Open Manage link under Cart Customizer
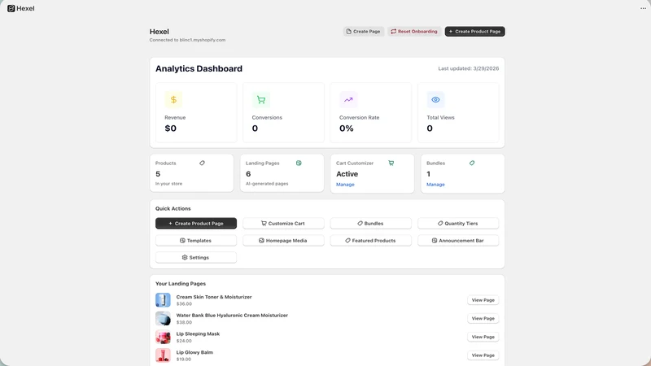The width and height of the screenshot is (651, 366). 345,185
